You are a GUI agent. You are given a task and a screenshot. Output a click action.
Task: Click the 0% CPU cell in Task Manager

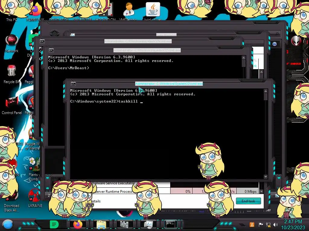coord(181,191)
